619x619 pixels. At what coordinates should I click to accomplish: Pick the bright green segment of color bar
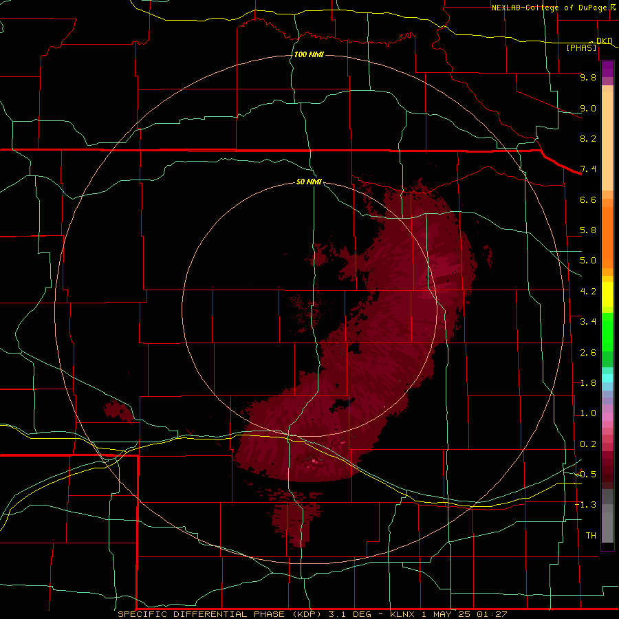pyautogui.click(x=607, y=332)
